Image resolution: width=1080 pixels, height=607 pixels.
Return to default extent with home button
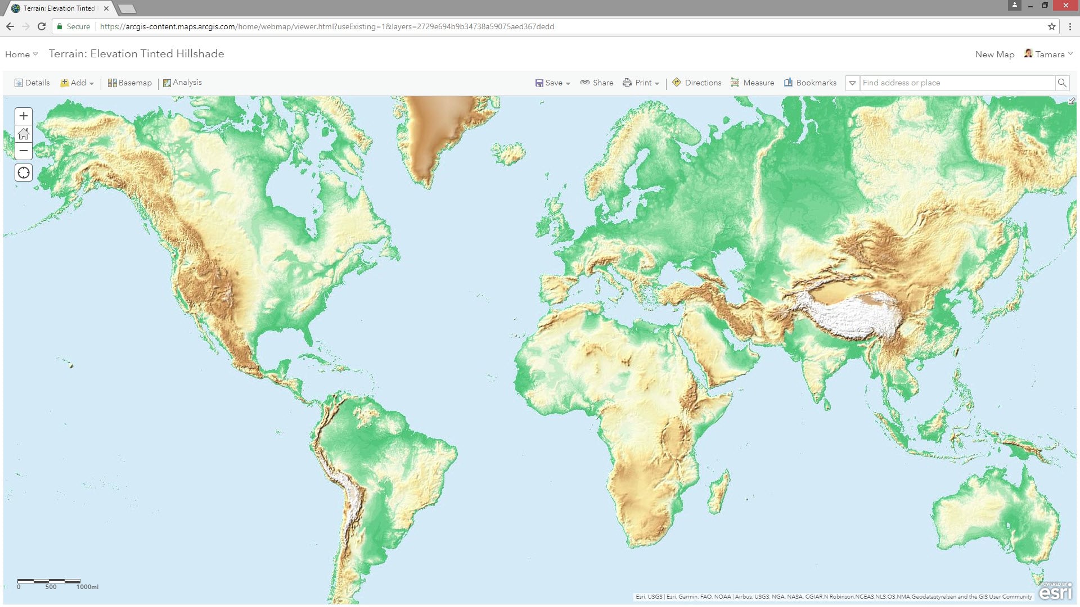click(23, 134)
